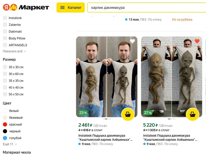Open the Yandex Market logo homepage
The width and height of the screenshot is (206, 155).
point(26,7)
